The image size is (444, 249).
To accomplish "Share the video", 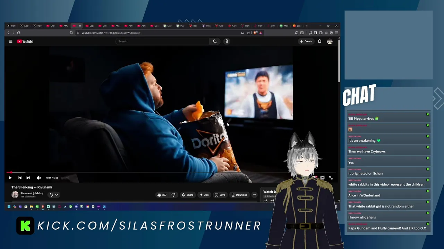I will click(x=187, y=195).
